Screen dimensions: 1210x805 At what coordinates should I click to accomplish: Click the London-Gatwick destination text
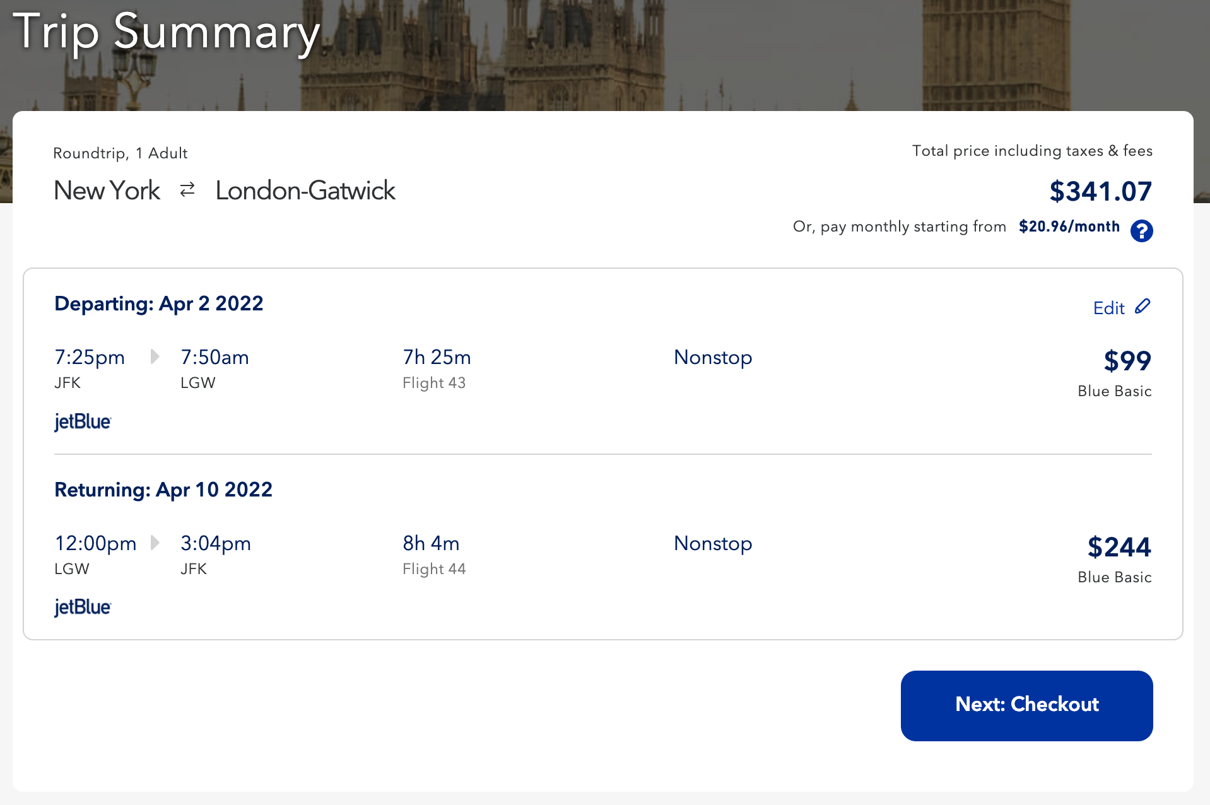click(305, 191)
